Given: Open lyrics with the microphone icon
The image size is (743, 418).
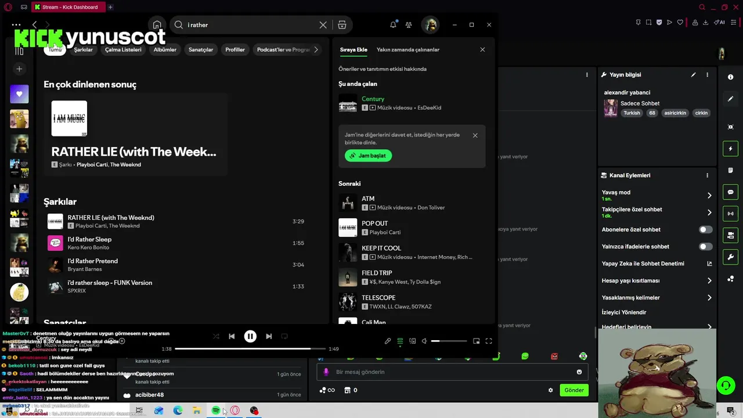Looking at the screenshot, I should 388,341.
